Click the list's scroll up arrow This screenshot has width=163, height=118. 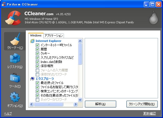[x=80, y=41]
